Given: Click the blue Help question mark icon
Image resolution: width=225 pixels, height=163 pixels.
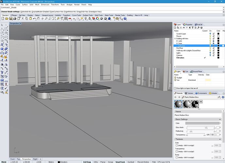Looking at the screenshot, I should pyautogui.click(x=125, y=19).
